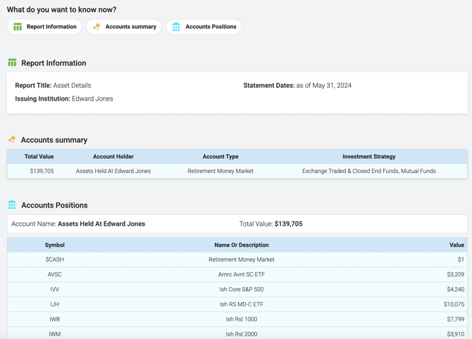Screen dimensions: 472x339
Task: Click the Accounts summary chip button
Action: 124,27
